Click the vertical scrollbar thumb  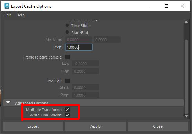[x=186, y=77]
